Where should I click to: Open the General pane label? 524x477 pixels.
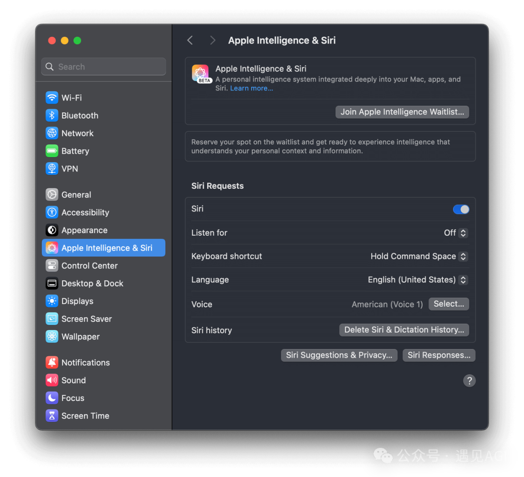(x=76, y=195)
